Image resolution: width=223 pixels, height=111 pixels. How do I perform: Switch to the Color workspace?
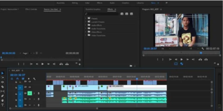pos(87,3)
